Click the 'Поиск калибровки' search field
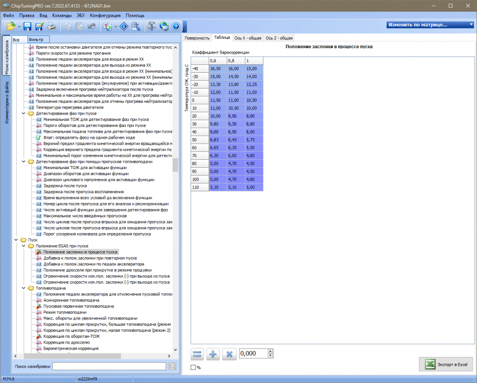Screen dimensions: 477x383 pos(109,366)
